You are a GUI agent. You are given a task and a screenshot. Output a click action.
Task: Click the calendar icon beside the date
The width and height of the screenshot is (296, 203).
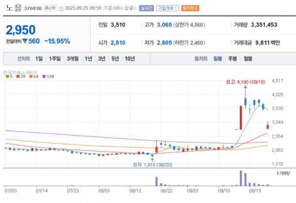[61, 8]
